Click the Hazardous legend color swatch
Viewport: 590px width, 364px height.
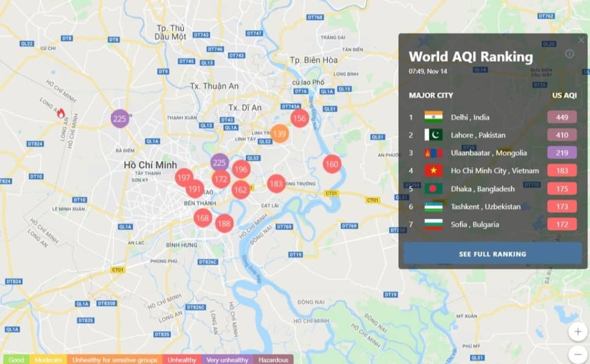pos(273,360)
